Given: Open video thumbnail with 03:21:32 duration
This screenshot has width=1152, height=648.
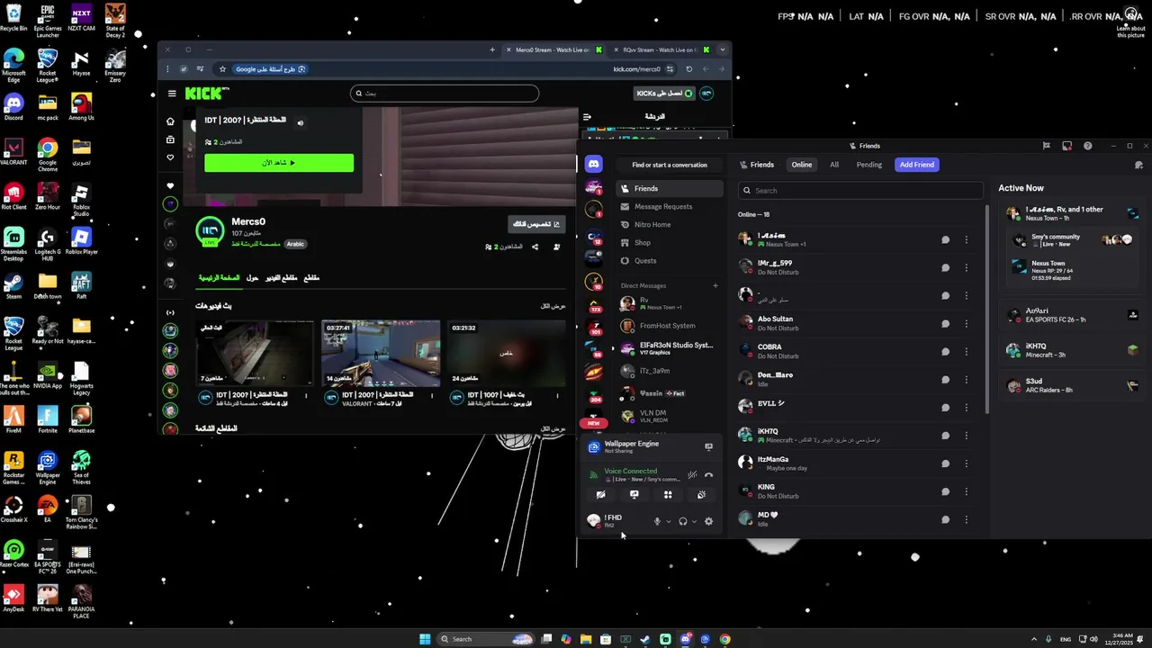Looking at the screenshot, I should coord(506,353).
